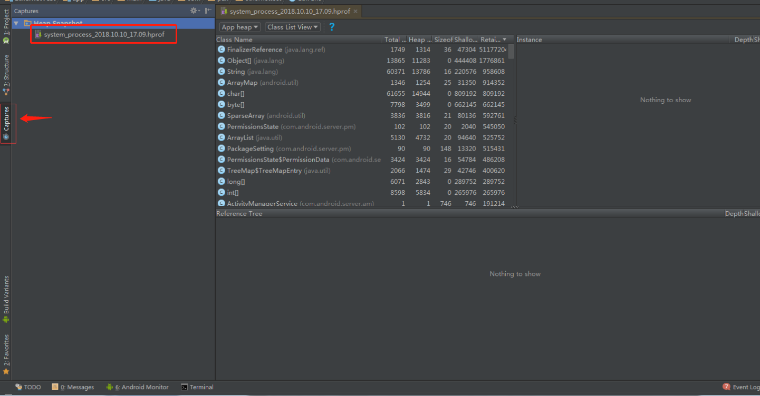Select the Object[] (java.lang) row
Image resolution: width=760 pixels, height=396 pixels.
click(x=361, y=61)
